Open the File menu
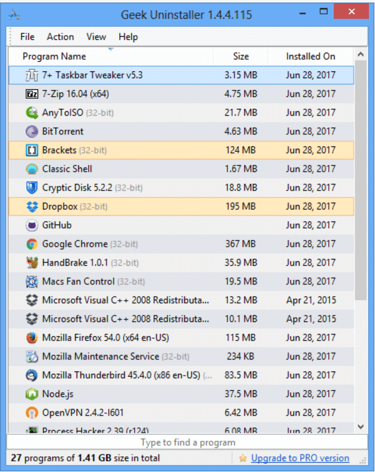The height and width of the screenshot is (472, 375). [x=27, y=37]
